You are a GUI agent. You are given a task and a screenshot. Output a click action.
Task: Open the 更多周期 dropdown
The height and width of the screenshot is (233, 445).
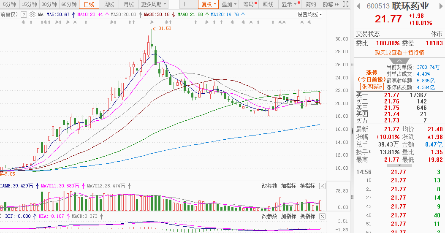tap(154, 4)
